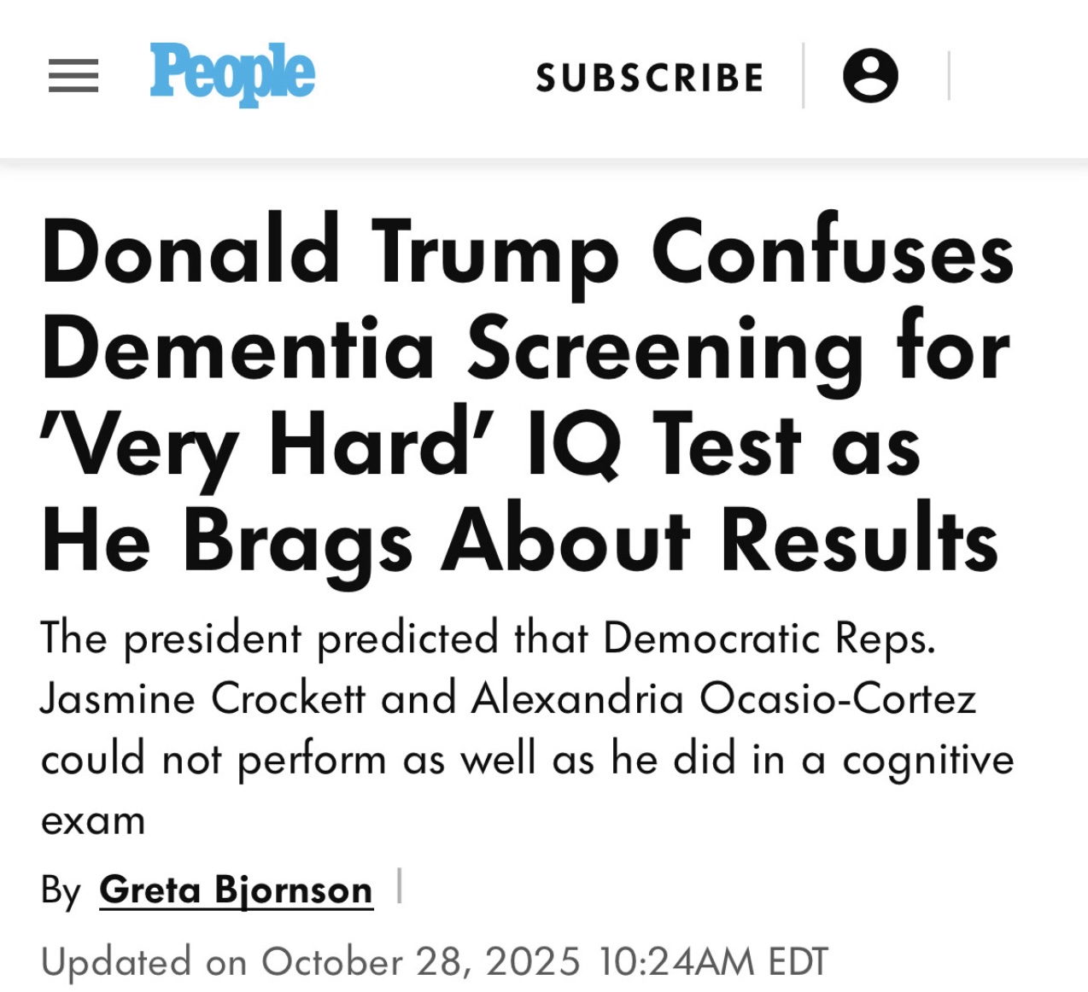
Task: Open Greta Bjornson's author page link
Action: (x=236, y=890)
